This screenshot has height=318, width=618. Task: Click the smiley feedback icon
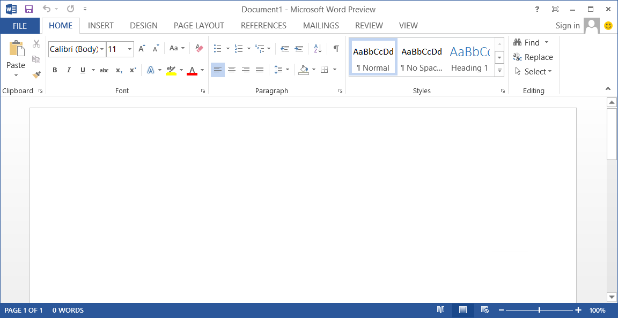point(608,26)
